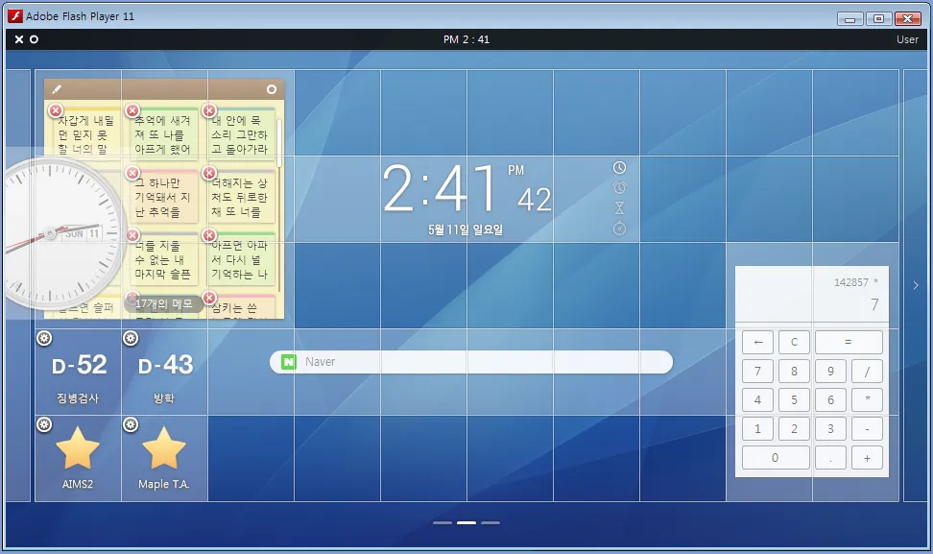This screenshot has height=554, width=933.
Task: Click calculator digit 3
Action: click(830, 429)
